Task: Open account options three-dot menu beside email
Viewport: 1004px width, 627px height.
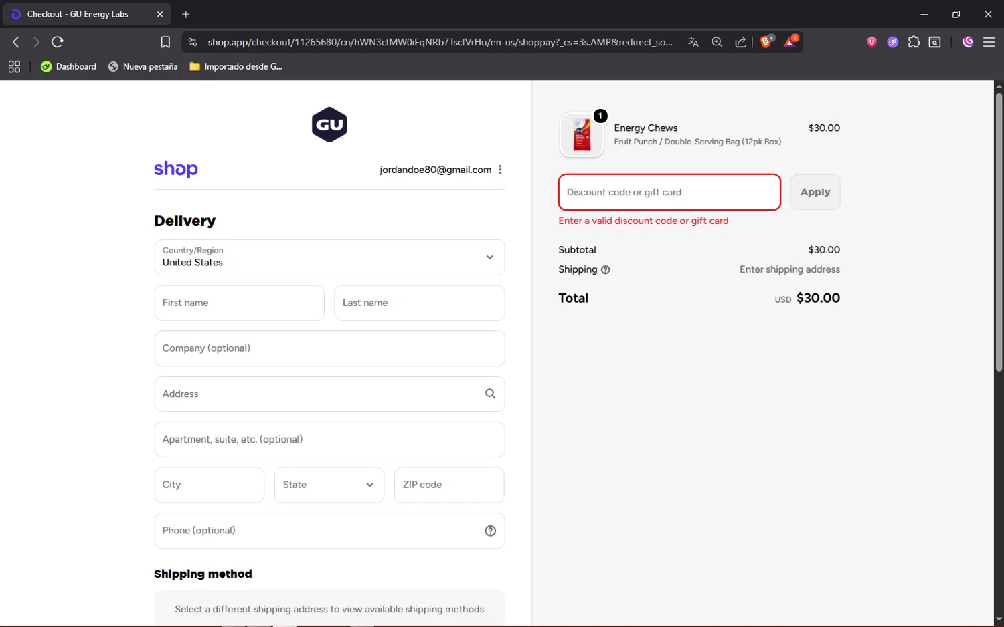Action: (x=500, y=170)
